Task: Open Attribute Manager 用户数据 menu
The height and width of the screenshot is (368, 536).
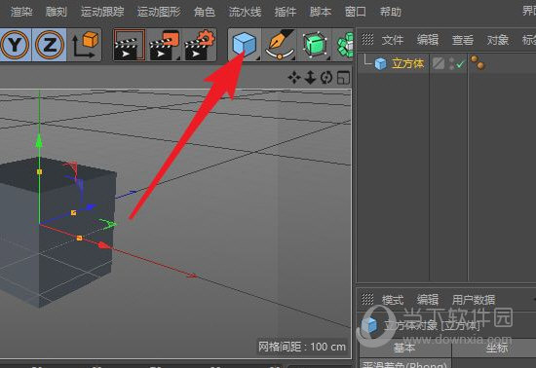Action: (x=474, y=300)
